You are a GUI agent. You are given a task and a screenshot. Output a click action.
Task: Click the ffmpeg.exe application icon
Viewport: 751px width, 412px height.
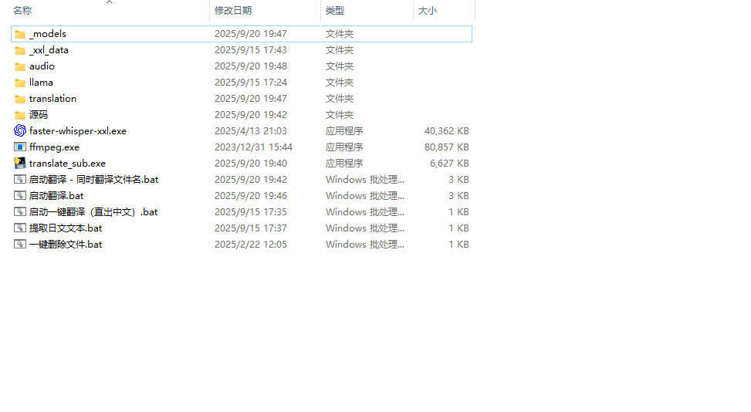coord(19,147)
